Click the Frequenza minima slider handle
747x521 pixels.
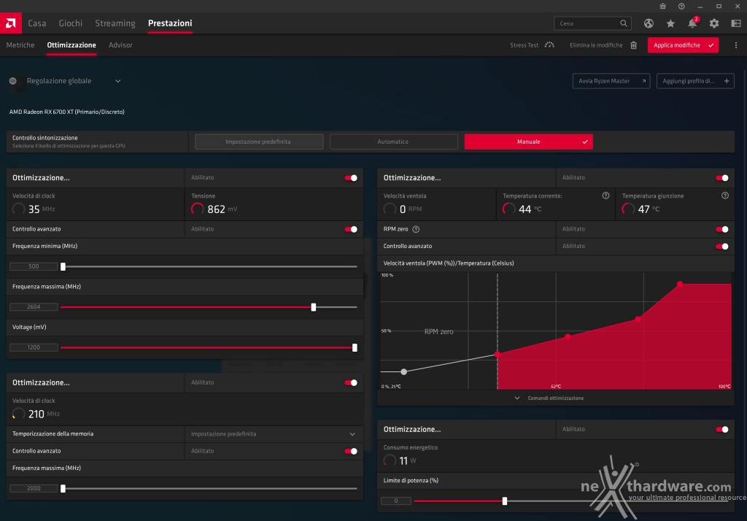[63, 266]
